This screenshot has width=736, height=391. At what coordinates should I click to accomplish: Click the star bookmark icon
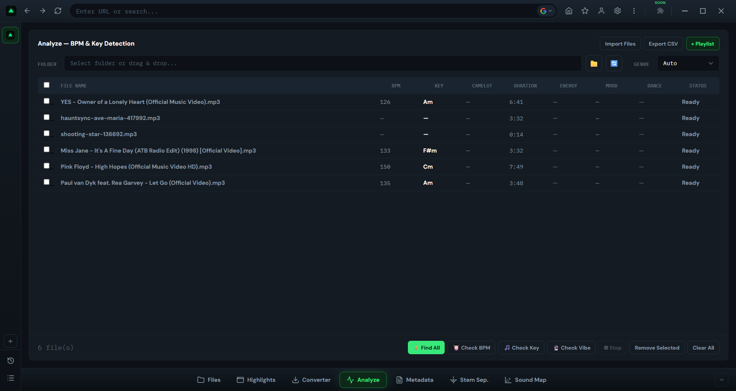585,11
